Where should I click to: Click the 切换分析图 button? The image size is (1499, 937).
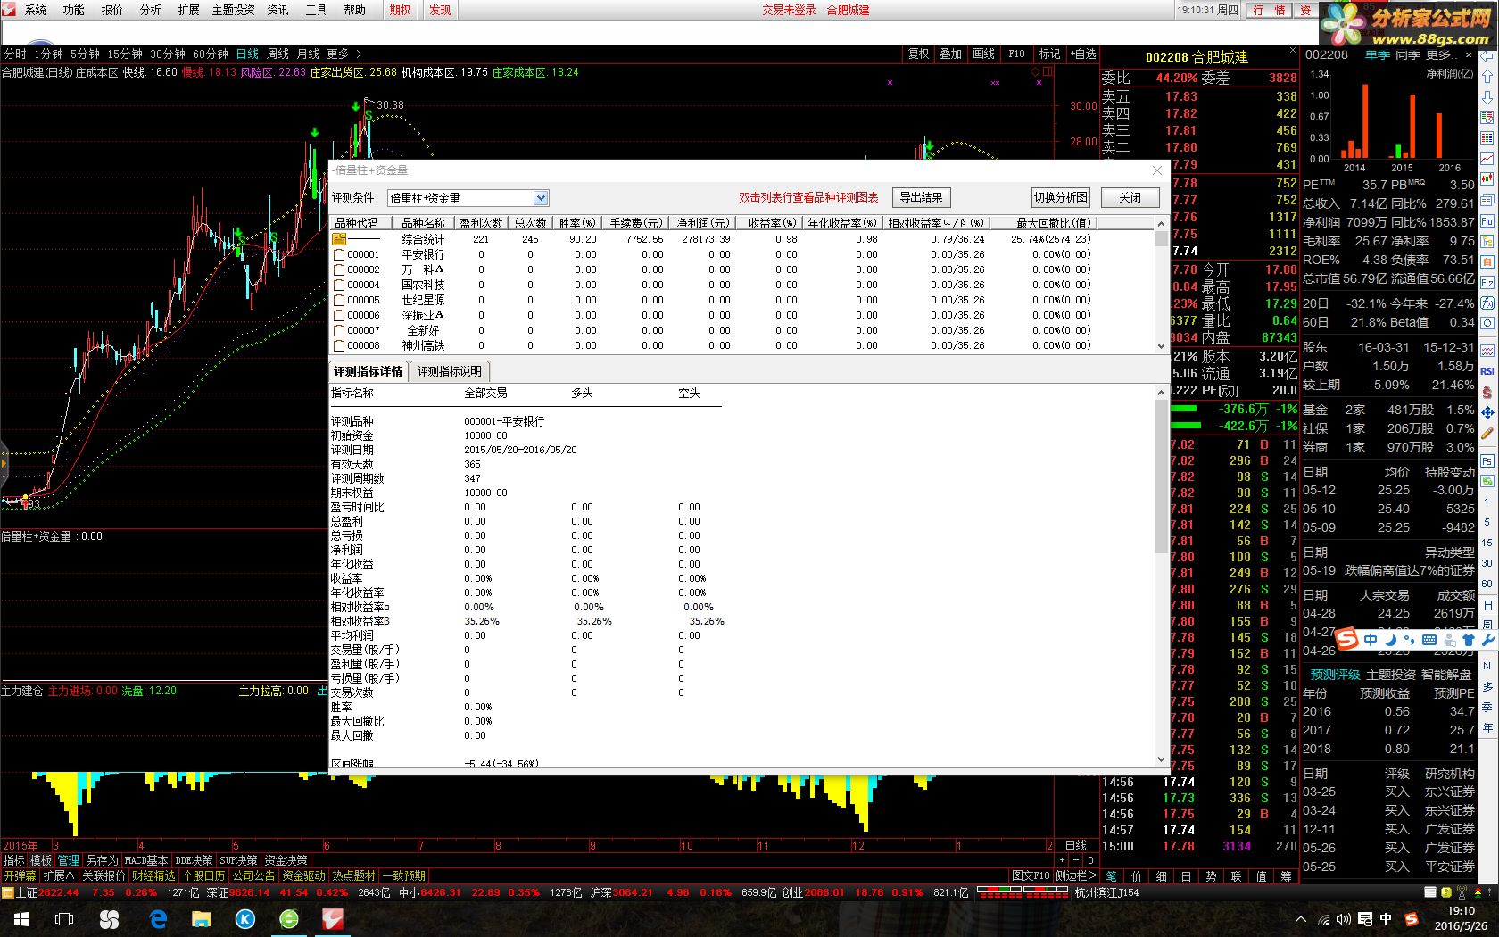1060,197
